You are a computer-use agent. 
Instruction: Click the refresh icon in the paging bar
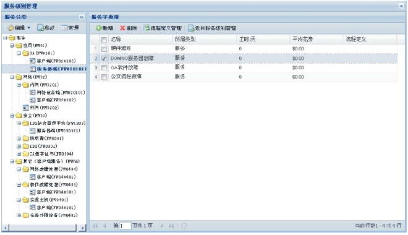tap(184, 226)
